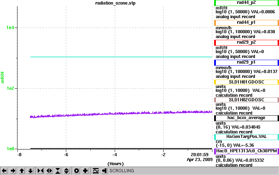Screen dimensions: 279x175
Task: Select the HacB_HPE1313A:0_Ch30PPM purple legend
Action: pos(247,151)
